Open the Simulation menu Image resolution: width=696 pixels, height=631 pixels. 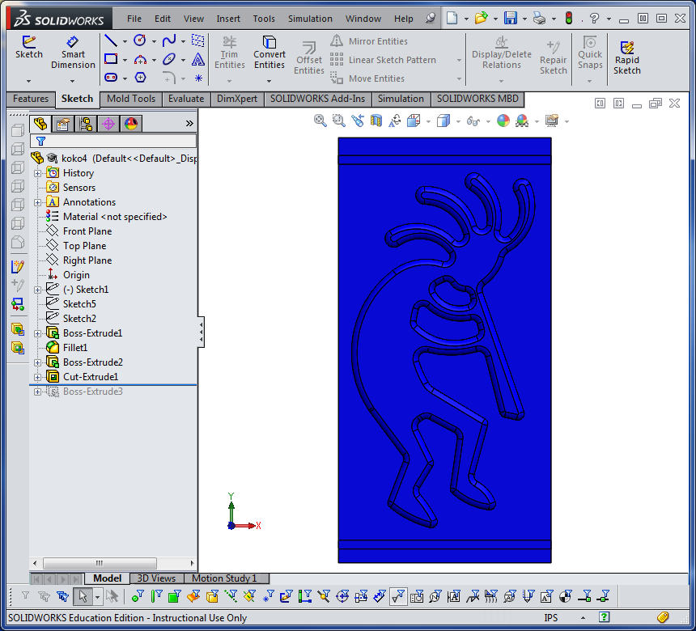point(310,19)
